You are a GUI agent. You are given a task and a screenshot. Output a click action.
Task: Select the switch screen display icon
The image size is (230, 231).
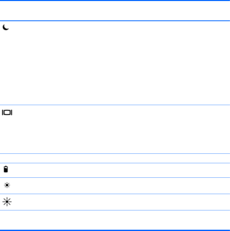[x=7, y=112]
